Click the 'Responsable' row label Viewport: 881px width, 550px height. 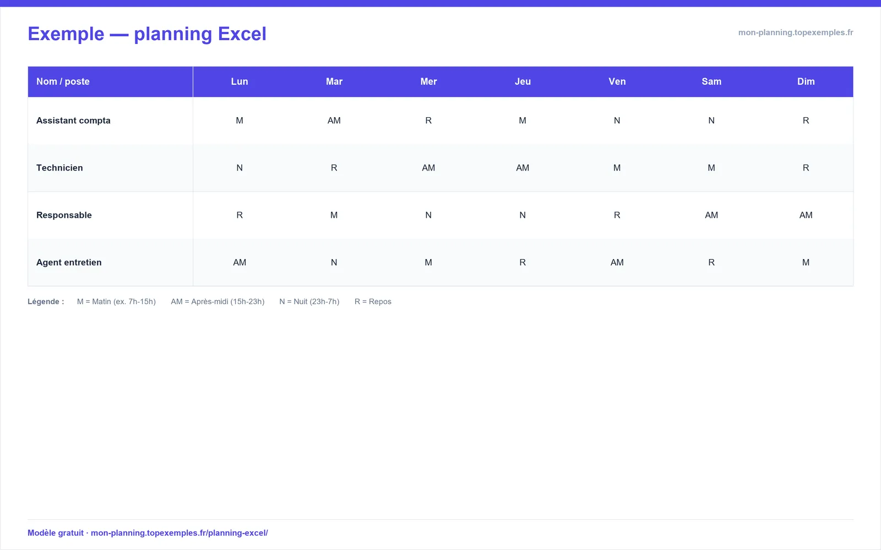click(x=64, y=215)
